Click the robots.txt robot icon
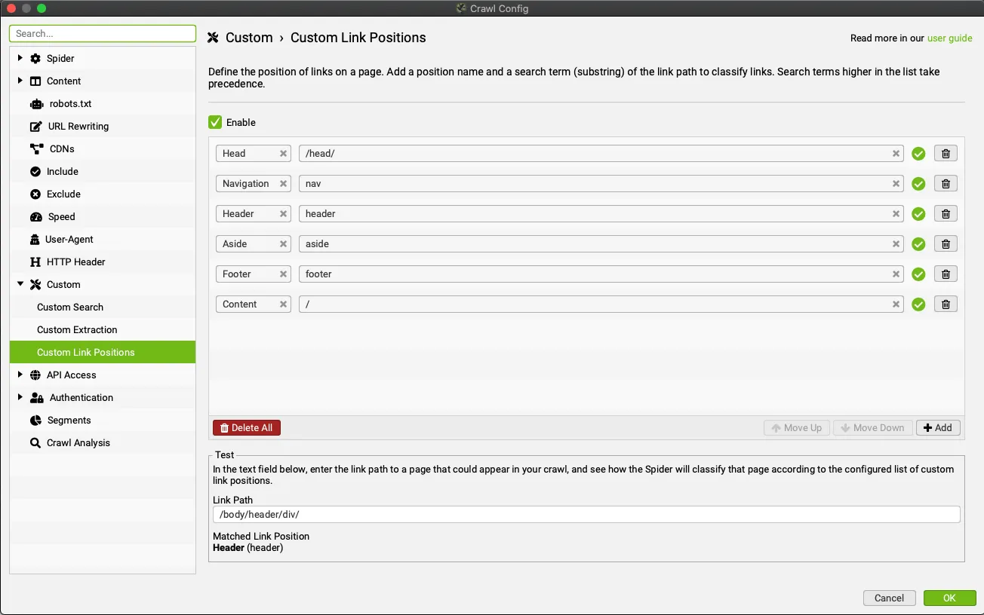Image resolution: width=984 pixels, height=615 pixels. 35,104
